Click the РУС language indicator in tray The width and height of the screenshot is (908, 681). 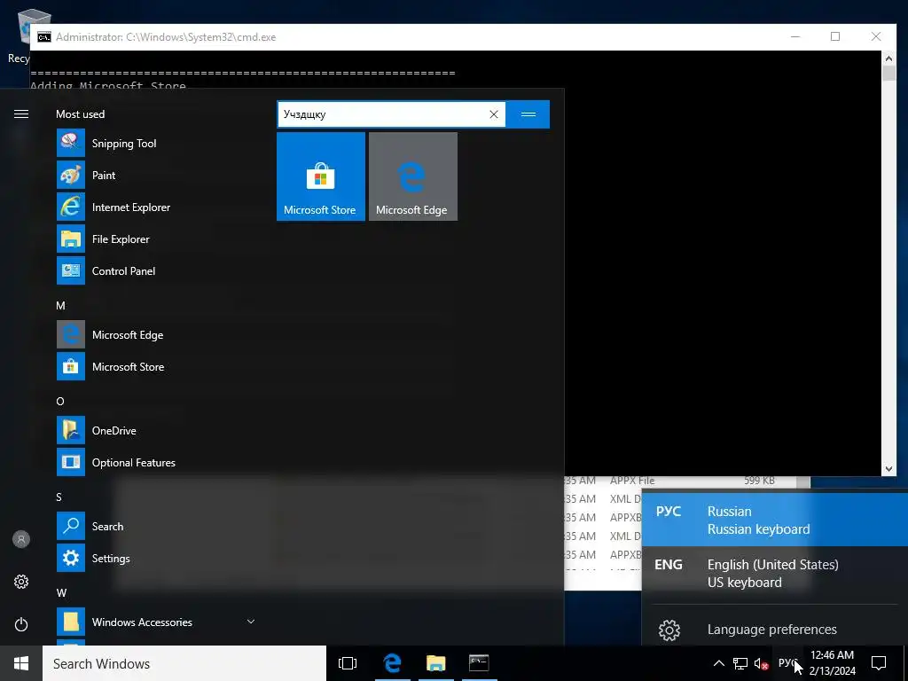(x=788, y=663)
